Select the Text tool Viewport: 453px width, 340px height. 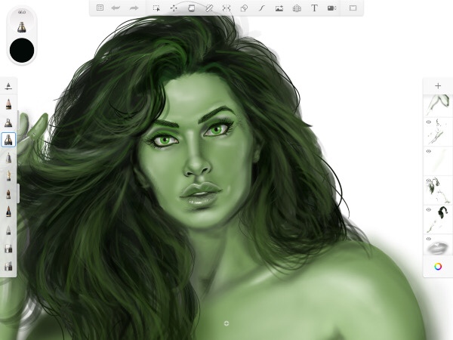point(314,8)
